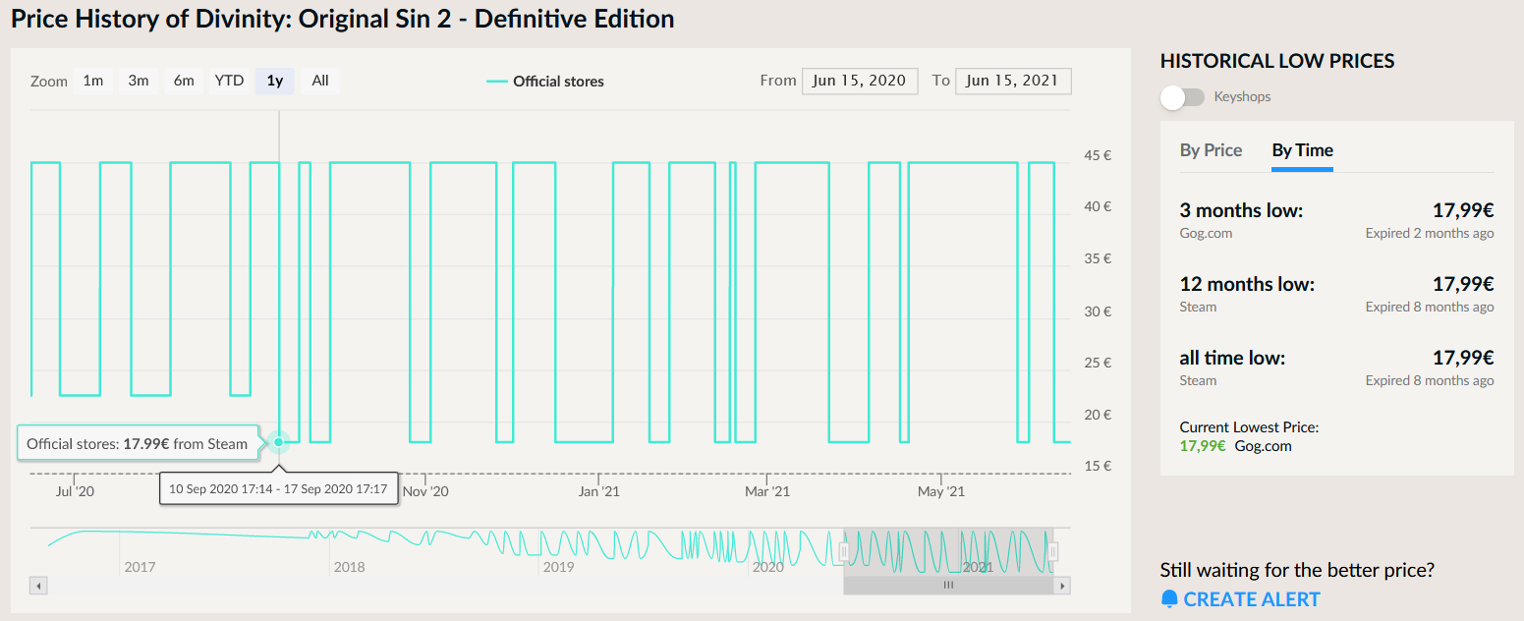Click Gog.com beside Current Lowest Price

(1264, 446)
